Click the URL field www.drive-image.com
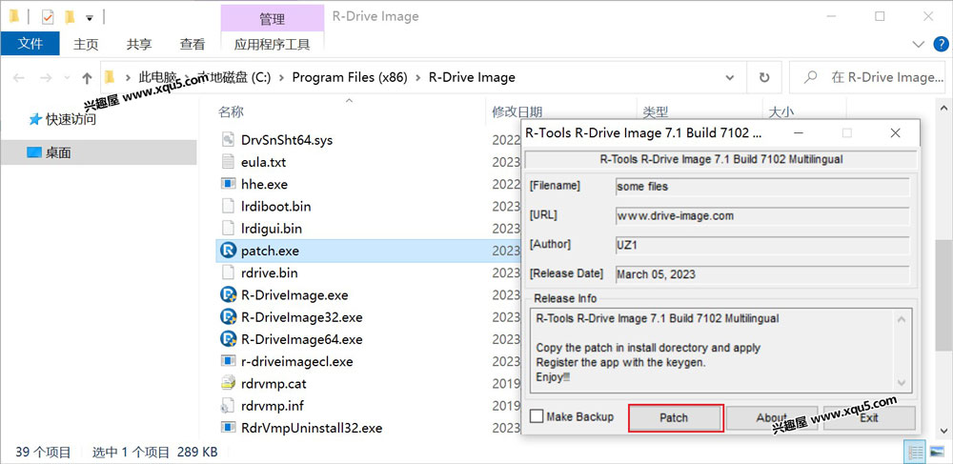Screen dimensions: 953x464 [762, 215]
